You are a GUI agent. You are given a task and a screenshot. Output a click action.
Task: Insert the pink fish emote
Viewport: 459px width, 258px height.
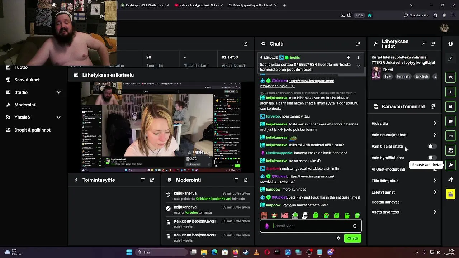pyautogui.click(x=285, y=215)
